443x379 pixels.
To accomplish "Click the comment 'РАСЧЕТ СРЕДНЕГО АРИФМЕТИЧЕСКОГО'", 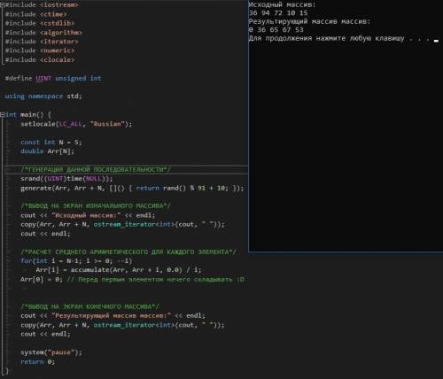I will coord(128,252).
